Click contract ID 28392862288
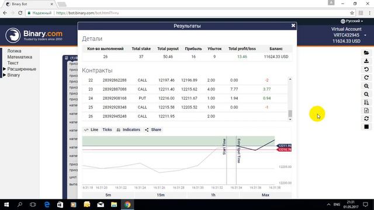This screenshot has height=210, width=374. [115, 80]
